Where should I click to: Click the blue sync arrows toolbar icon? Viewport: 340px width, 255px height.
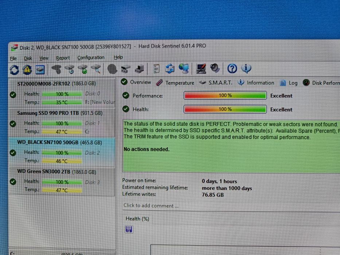click(170, 68)
